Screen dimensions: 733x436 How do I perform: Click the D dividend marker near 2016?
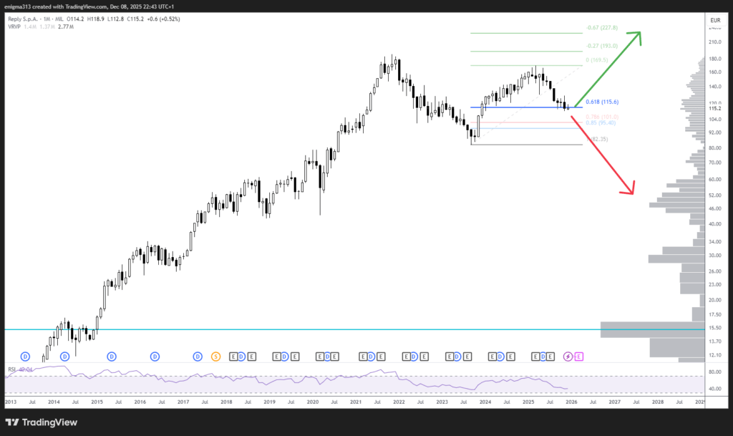click(154, 356)
